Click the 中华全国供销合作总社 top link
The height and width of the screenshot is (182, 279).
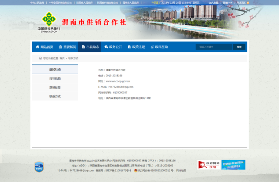pos(60,3)
